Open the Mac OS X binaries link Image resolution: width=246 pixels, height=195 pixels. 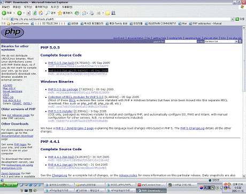9,88
